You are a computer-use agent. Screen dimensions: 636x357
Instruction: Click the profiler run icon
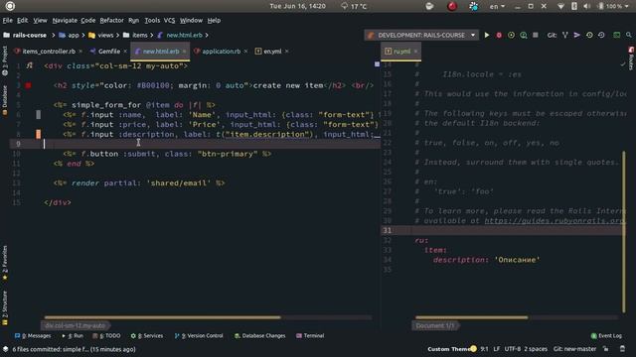pos(524,36)
